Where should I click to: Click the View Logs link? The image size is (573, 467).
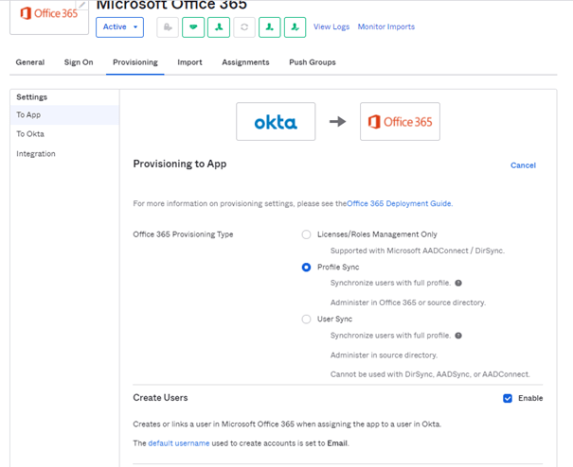click(x=331, y=27)
